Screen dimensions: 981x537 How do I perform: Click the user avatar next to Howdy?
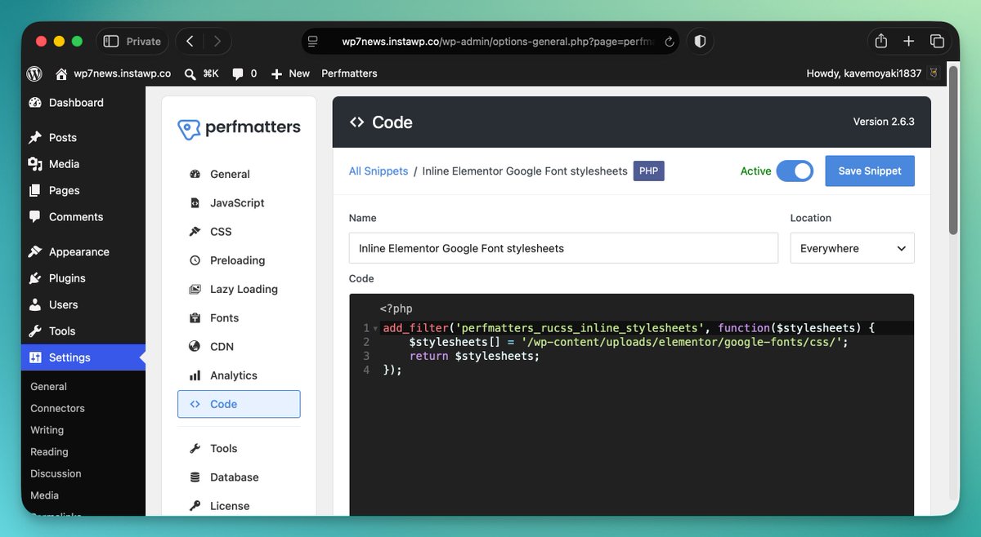[933, 73]
